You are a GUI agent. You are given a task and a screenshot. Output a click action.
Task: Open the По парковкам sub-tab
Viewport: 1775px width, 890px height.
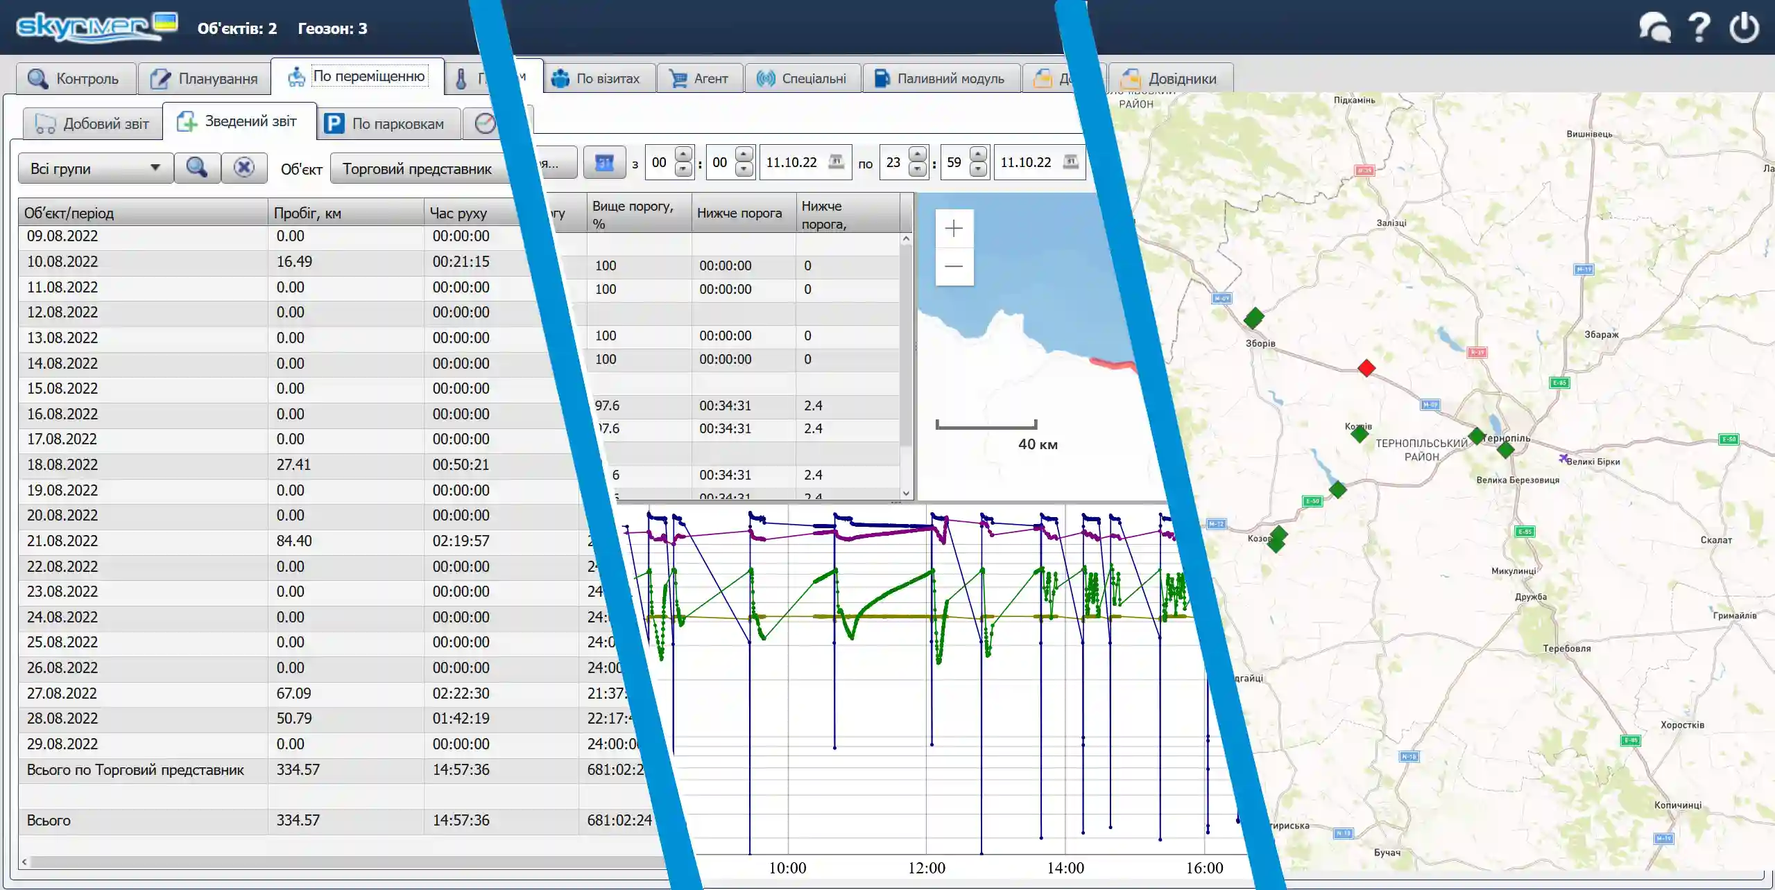(x=389, y=124)
